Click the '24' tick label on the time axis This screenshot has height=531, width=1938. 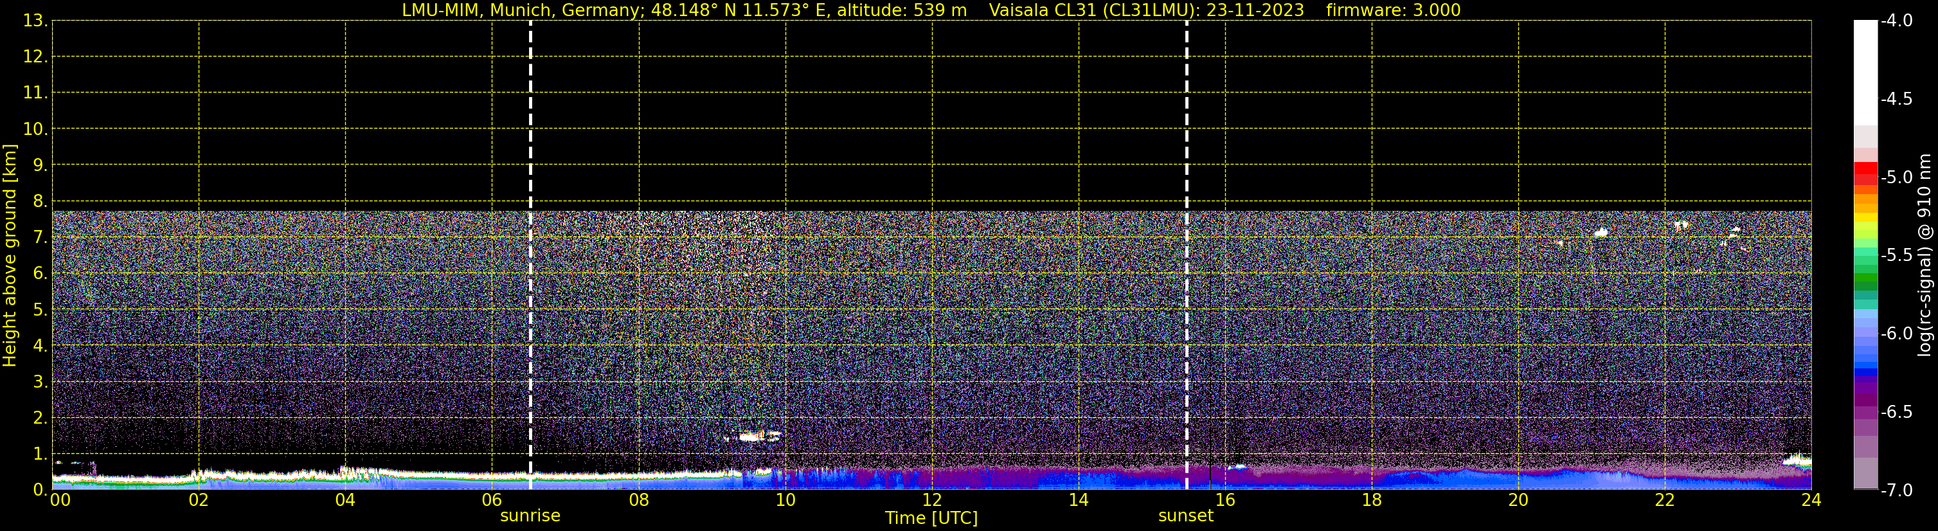point(1811,500)
